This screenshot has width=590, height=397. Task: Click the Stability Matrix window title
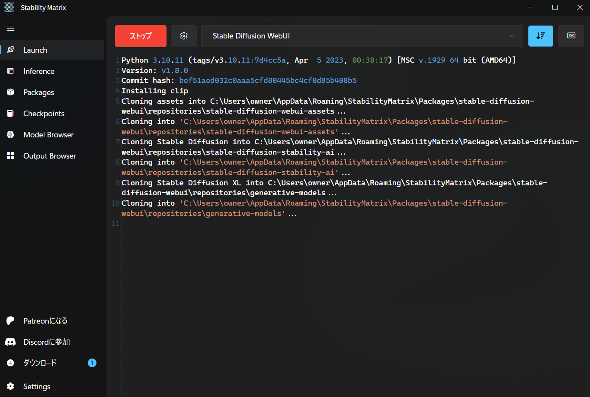[x=43, y=7]
